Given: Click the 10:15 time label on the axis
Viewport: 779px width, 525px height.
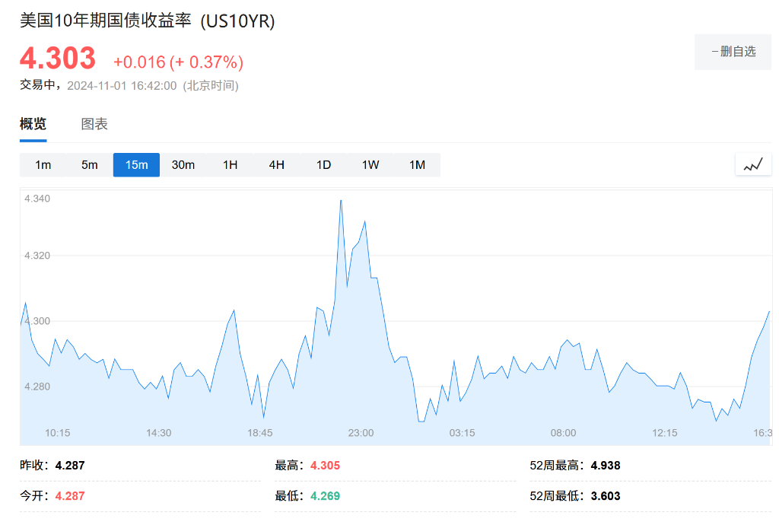Looking at the screenshot, I should [59, 432].
